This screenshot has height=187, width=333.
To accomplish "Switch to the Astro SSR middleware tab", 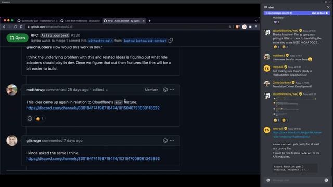I will coord(81,21).
